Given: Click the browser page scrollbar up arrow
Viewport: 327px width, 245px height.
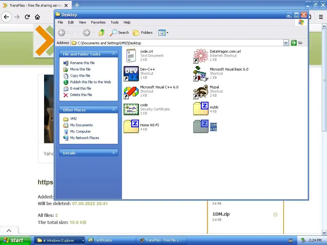Looking at the screenshot, I should click(x=324, y=26).
